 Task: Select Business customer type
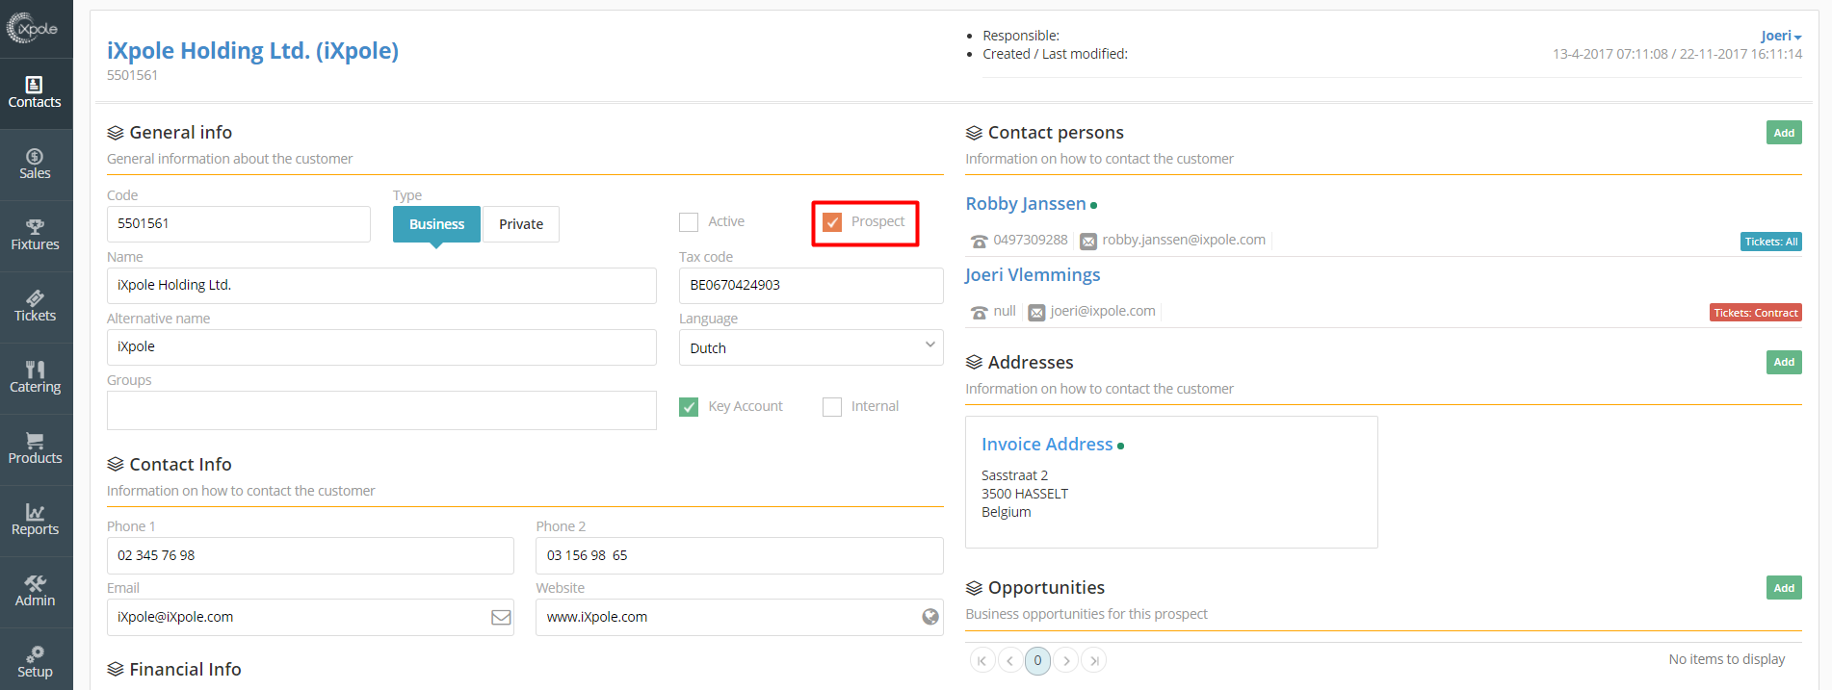coord(436,224)
